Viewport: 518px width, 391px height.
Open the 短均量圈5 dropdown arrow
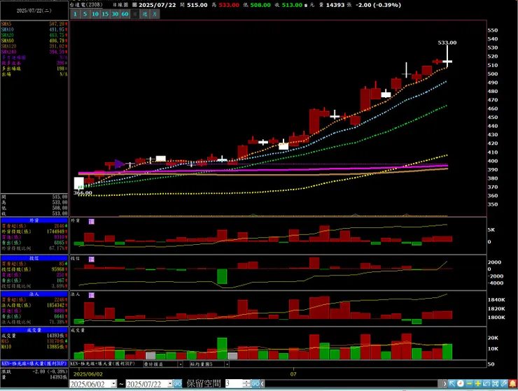[227, 364]
